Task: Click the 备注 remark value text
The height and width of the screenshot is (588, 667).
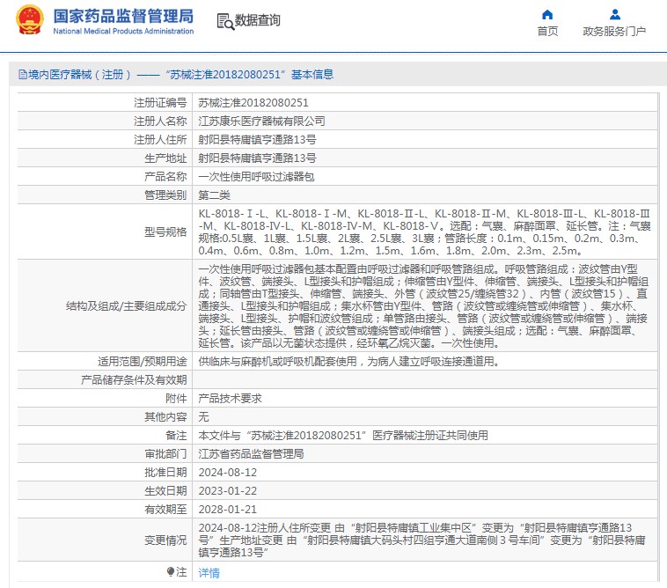Action: 343,436
